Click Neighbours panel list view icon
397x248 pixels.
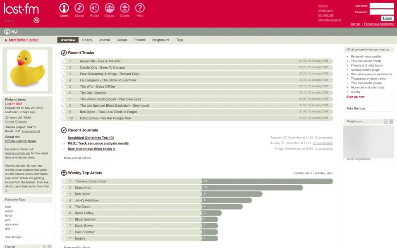391,122
